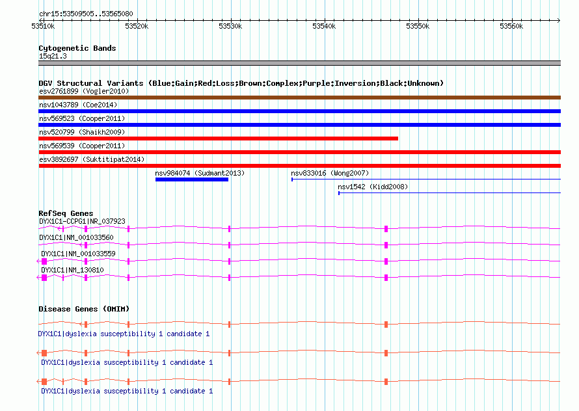The height and width of the screenshot is (411, 579).
Task: Select the 15q21.3 band label
Action: (x=53, y=56)
